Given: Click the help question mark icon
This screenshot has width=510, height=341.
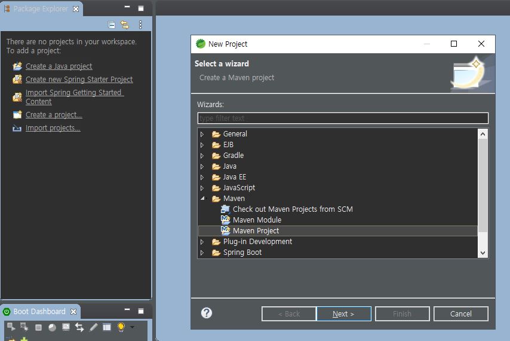Looking at the screenshot, I should tap(207, 313).
